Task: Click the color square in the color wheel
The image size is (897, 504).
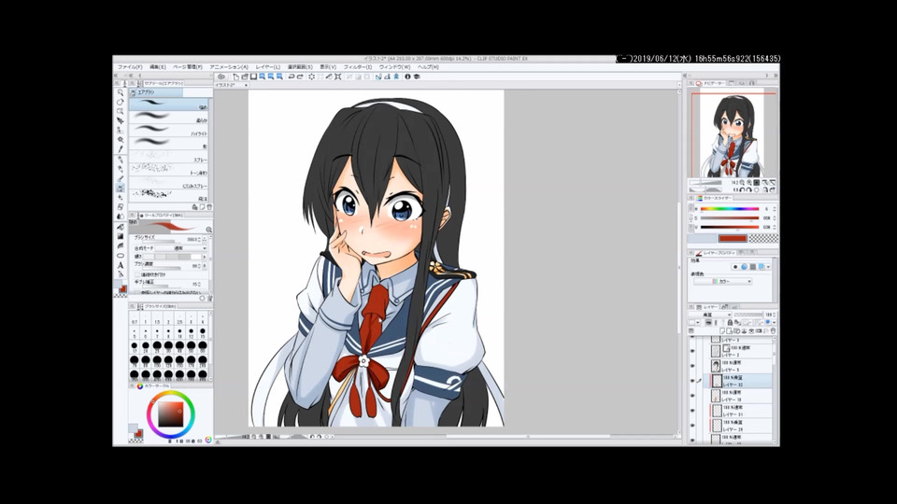Action: pyautogui.click(x=170, y=414)
